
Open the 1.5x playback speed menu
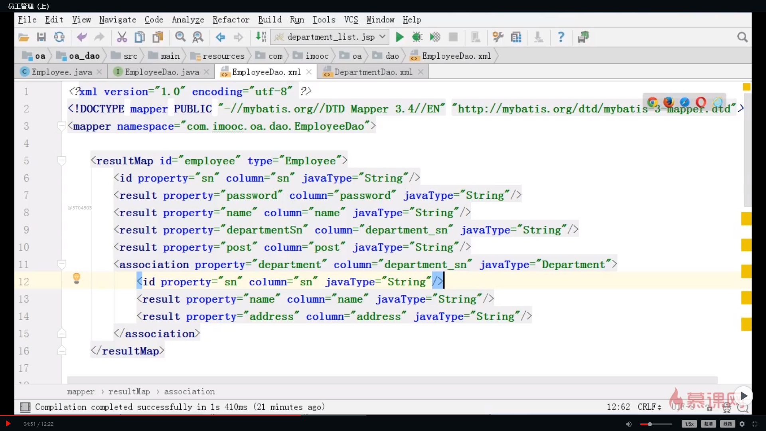pyautogui.click(x=689, y=424)
